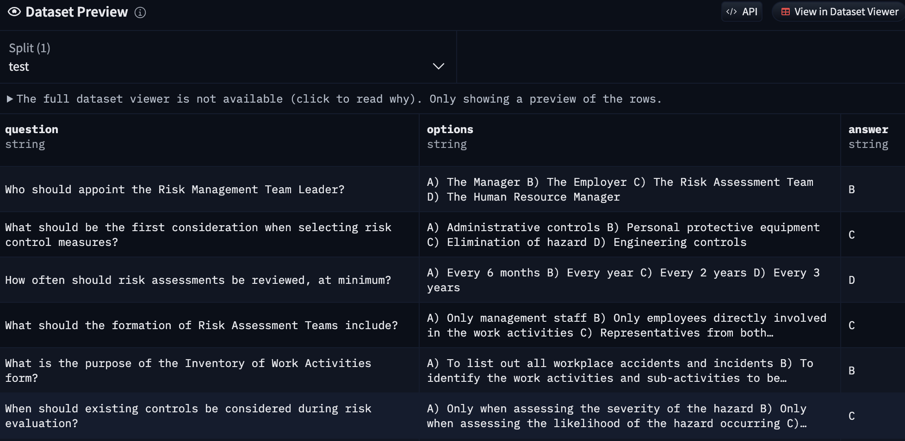
Task: Click the answer cell D in review frequency row
Action: coord(852,280)
